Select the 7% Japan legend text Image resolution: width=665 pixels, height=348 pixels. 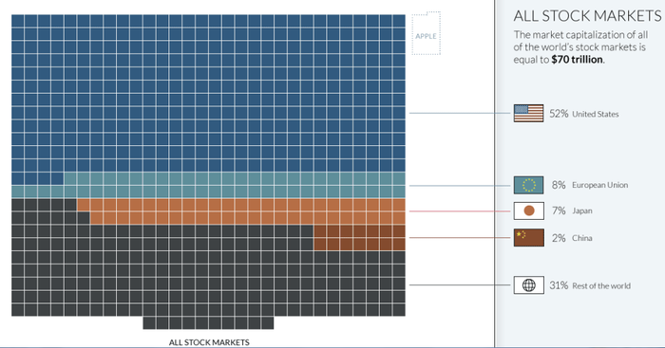pyautogui.click(x=572, y=211)
